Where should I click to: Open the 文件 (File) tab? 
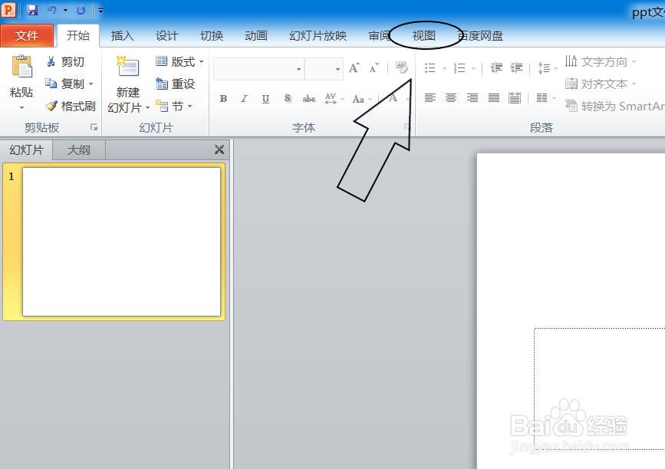(27, 35)
